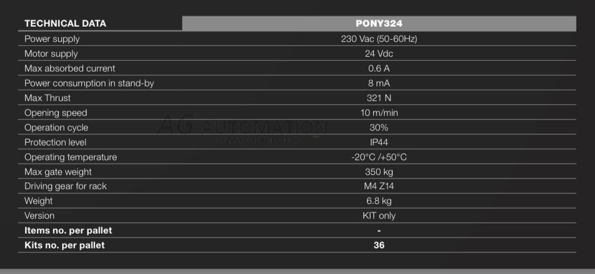Screen dimensions: 595x274
Task: Click the M4 Z14 driving gear value
Action: [379, 186]
